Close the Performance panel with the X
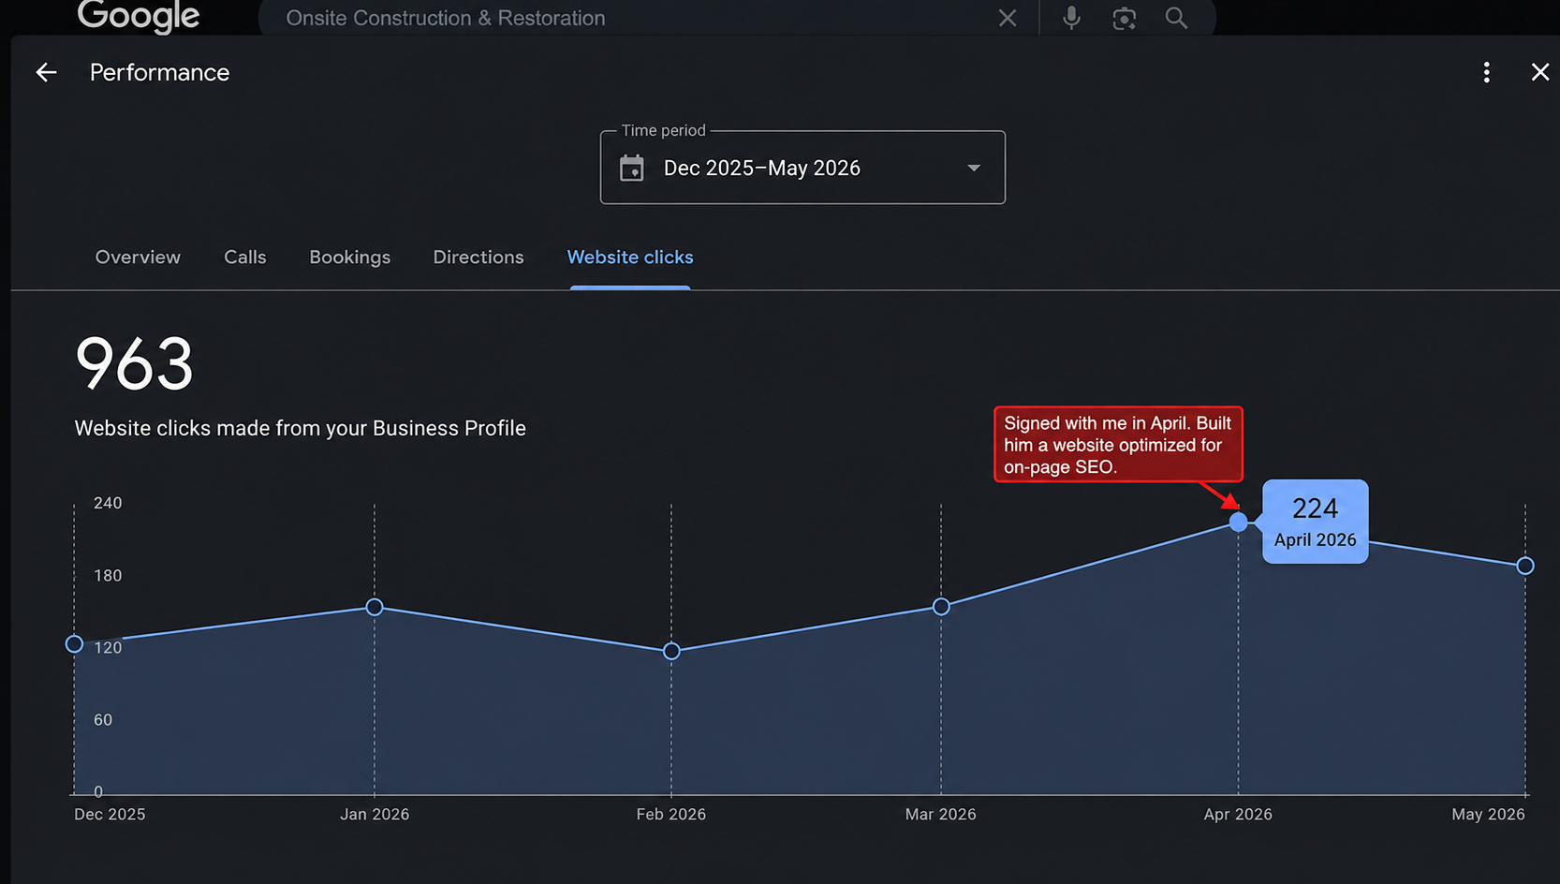The height and width of the screenshot is (884, 1560). [x=1539, y=72]
